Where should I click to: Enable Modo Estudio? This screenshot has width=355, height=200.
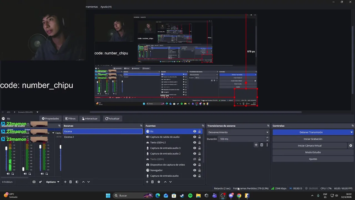coord(313,152)
